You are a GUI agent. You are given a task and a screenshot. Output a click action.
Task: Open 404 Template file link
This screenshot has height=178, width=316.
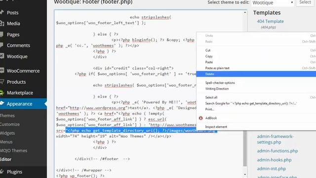[270, 21]
